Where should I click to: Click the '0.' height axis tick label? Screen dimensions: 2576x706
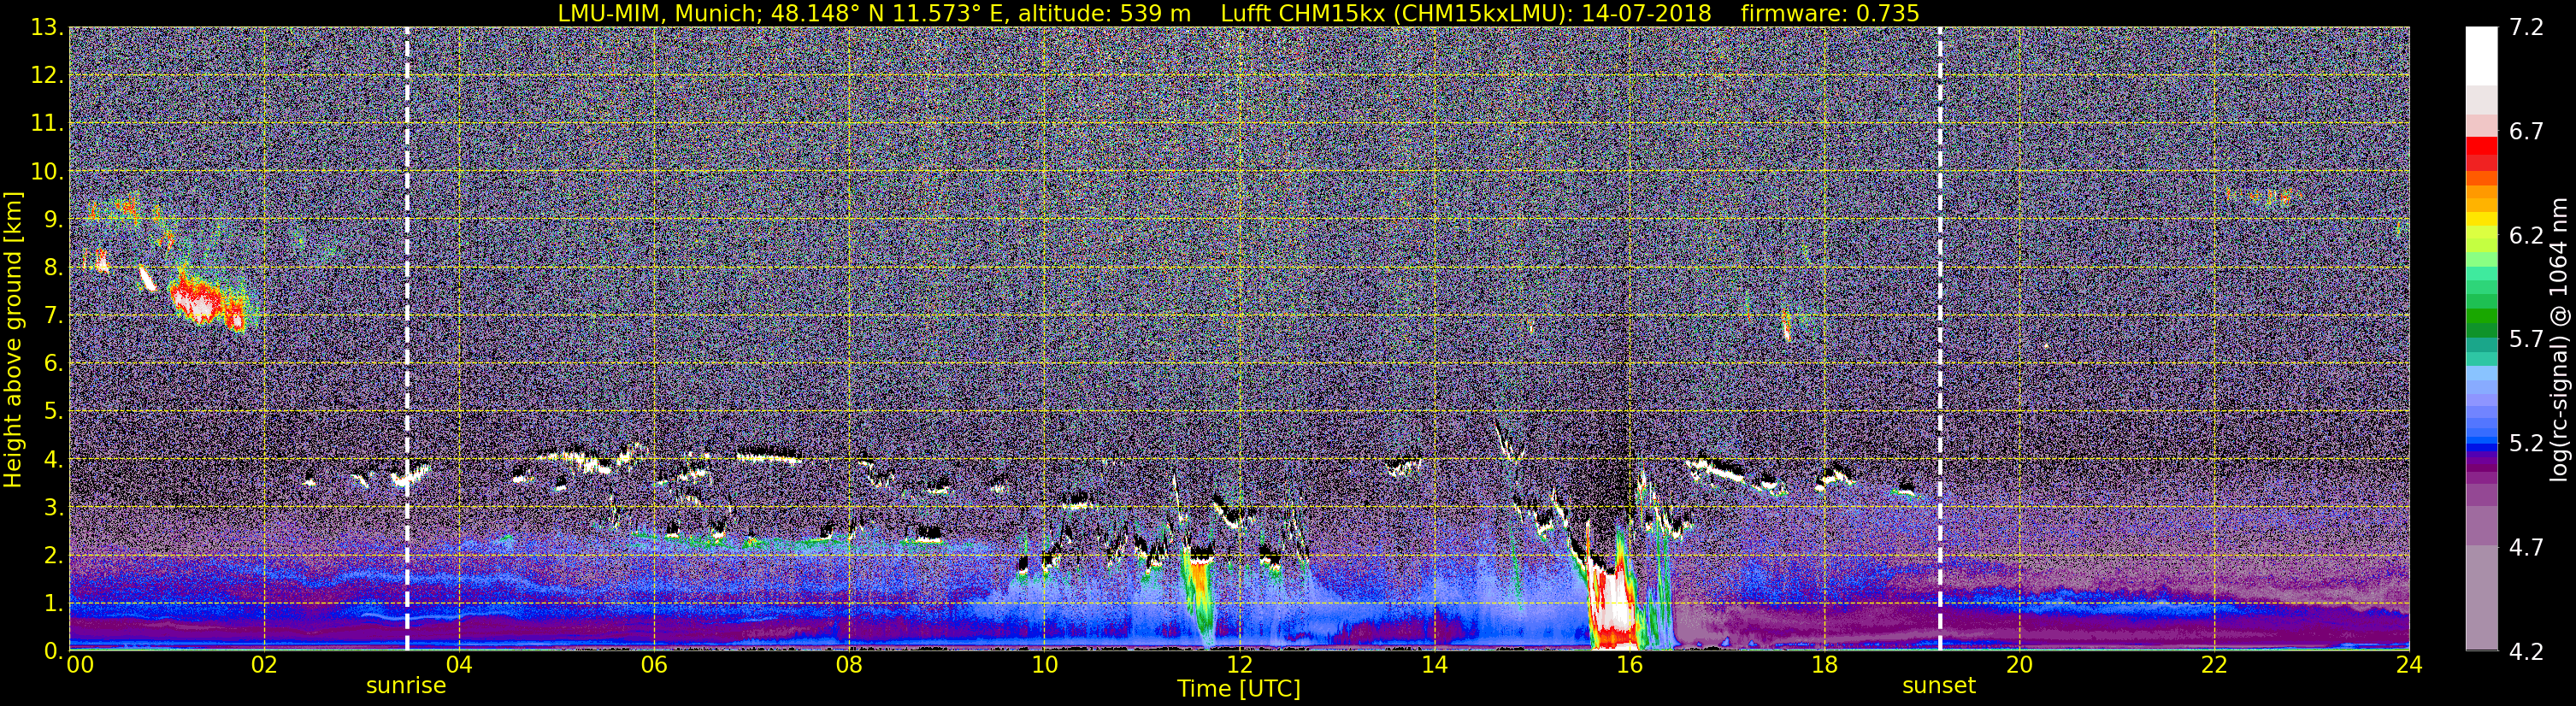54,651
